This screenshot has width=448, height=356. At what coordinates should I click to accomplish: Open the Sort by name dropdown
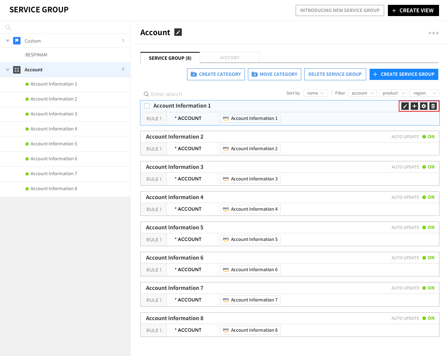click(x=315, y=93)
